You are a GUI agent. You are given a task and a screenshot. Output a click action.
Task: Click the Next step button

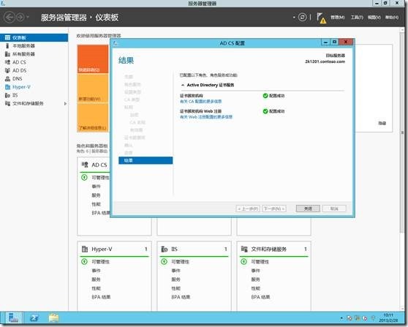click(x=274, y=208)
